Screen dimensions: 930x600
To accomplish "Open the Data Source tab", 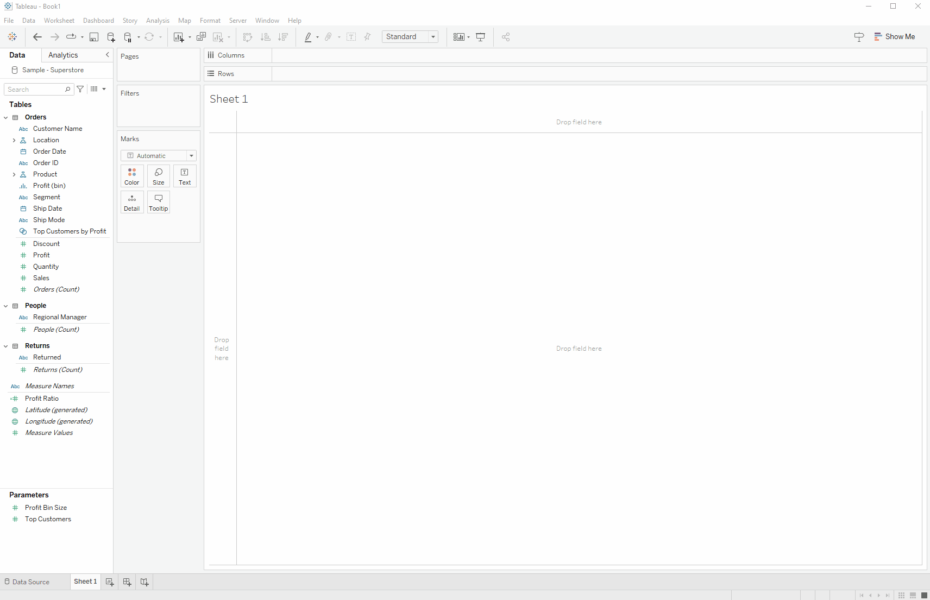I will [27, 582].
